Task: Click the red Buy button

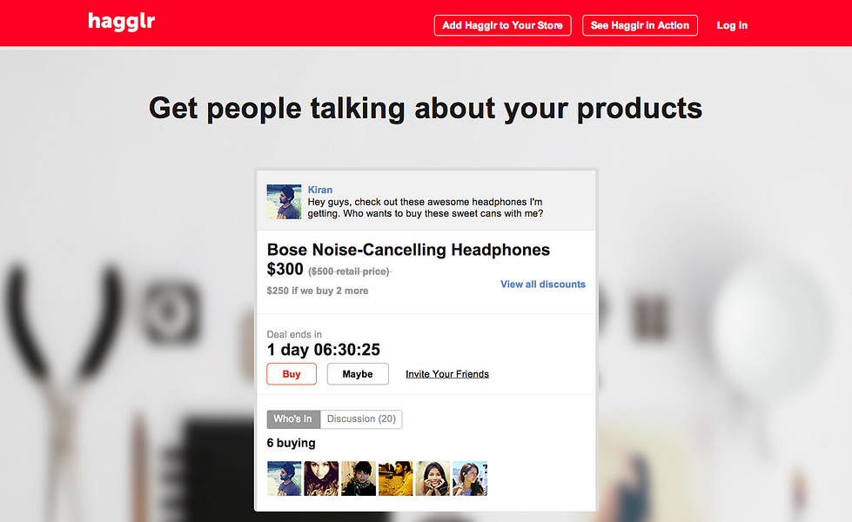Action: tap(292, 374)
